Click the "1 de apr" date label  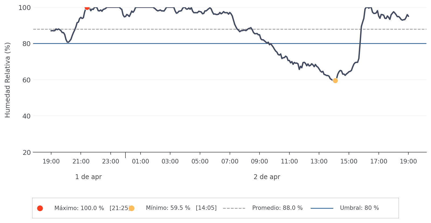(88, 177)
